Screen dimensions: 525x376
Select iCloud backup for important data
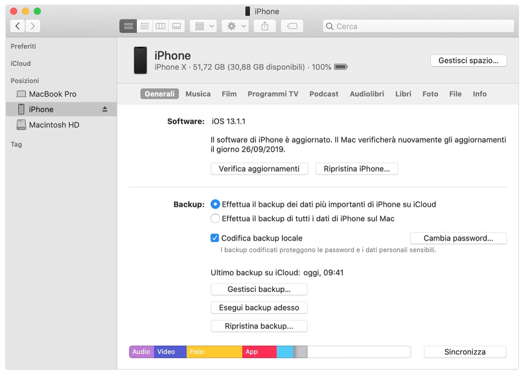pos(215,204)
